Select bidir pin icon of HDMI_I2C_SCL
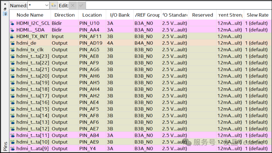272x153 pixels. [12, 23]
